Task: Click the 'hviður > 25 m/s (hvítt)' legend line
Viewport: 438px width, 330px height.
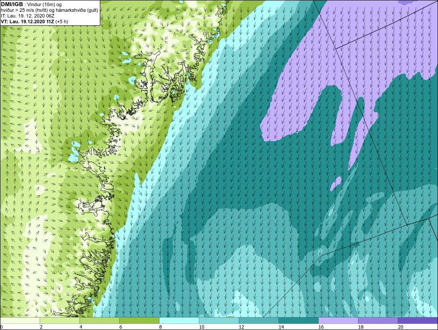Action: point(49,11)
